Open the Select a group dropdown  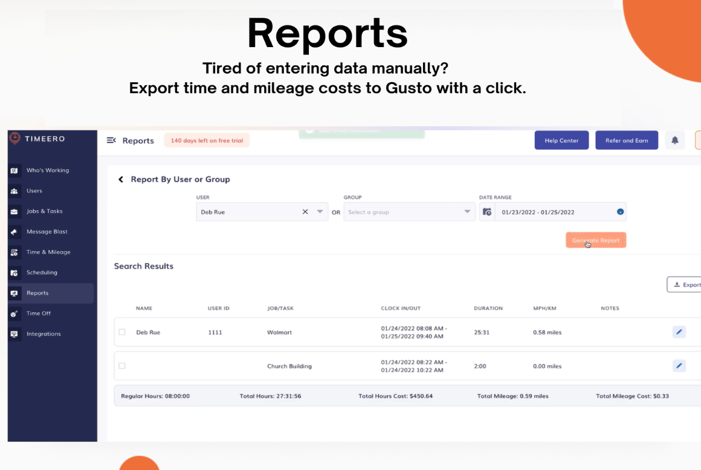(409, 212)
